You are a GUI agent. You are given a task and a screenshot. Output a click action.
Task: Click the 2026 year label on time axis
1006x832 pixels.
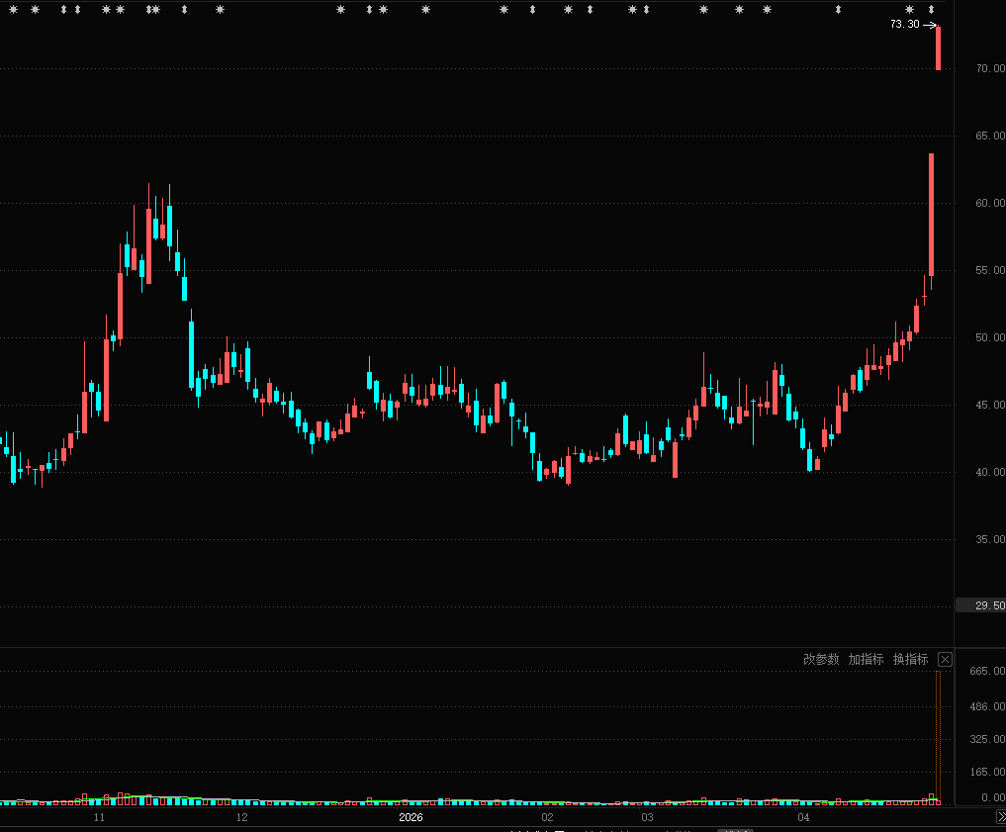pyautogui.click(x=411, y=818)
